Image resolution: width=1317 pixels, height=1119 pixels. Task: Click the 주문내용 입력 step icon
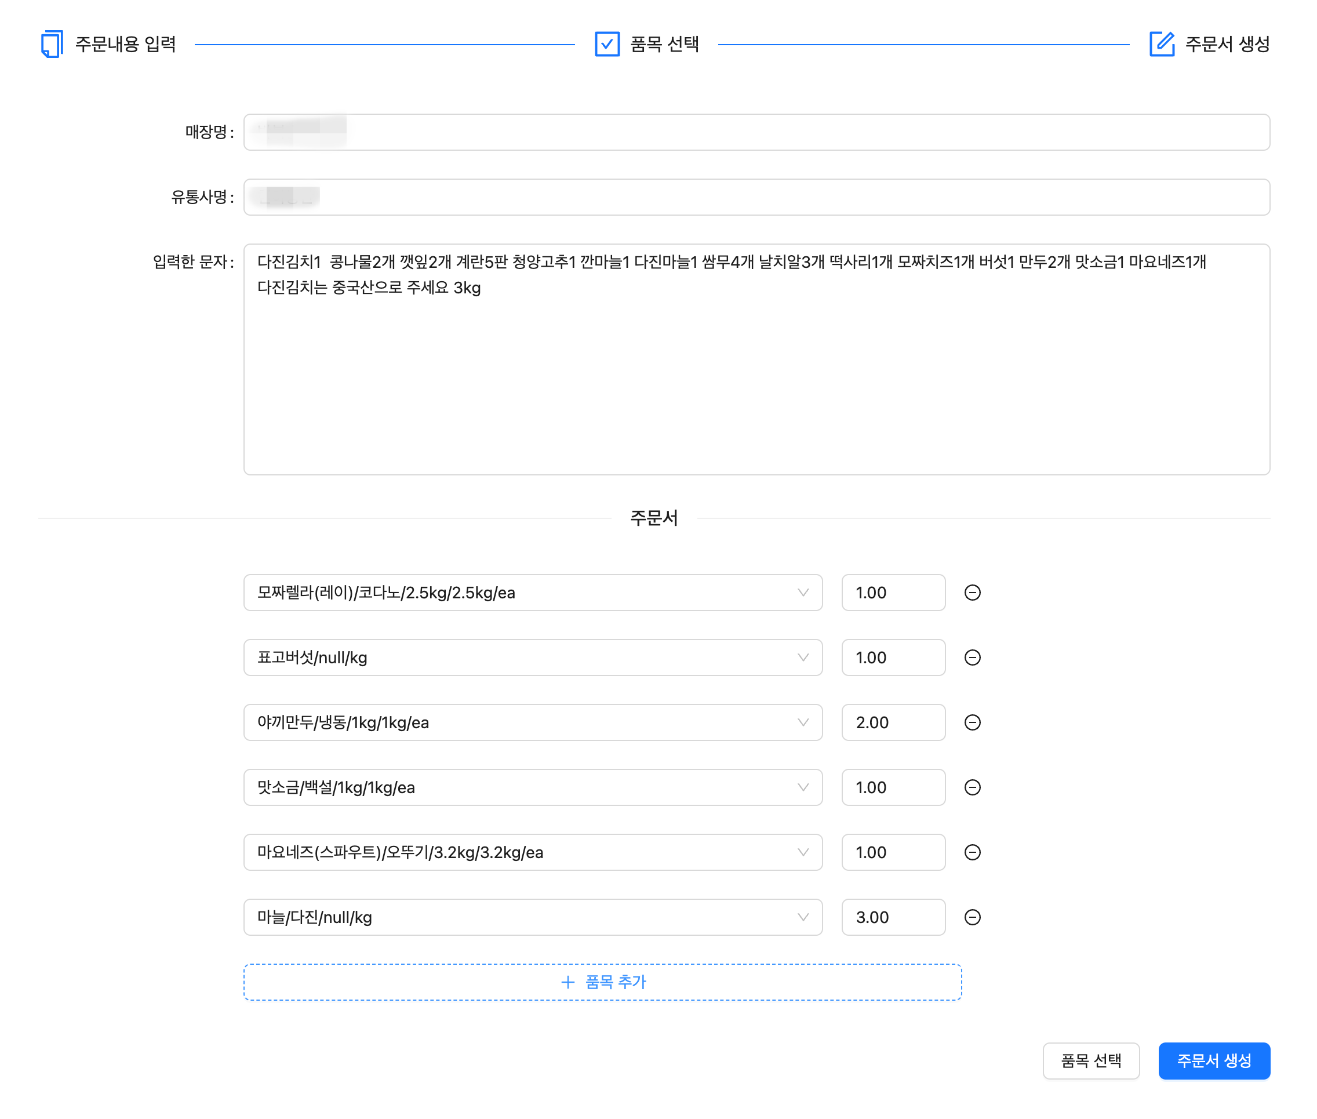pos(52,43)
